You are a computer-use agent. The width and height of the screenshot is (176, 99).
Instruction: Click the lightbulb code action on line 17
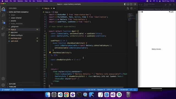pos(50,53)
